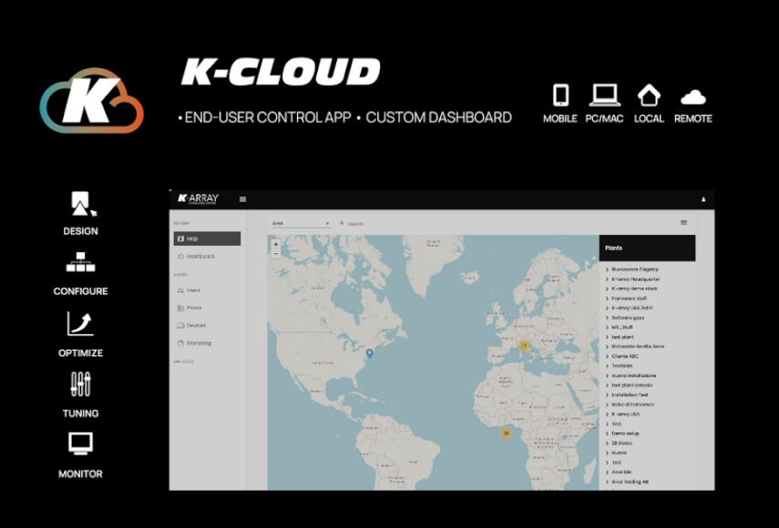Expand the K-array Headquarter plant chevron
Screen dimensions: 779x528
(x=607, y=279)
